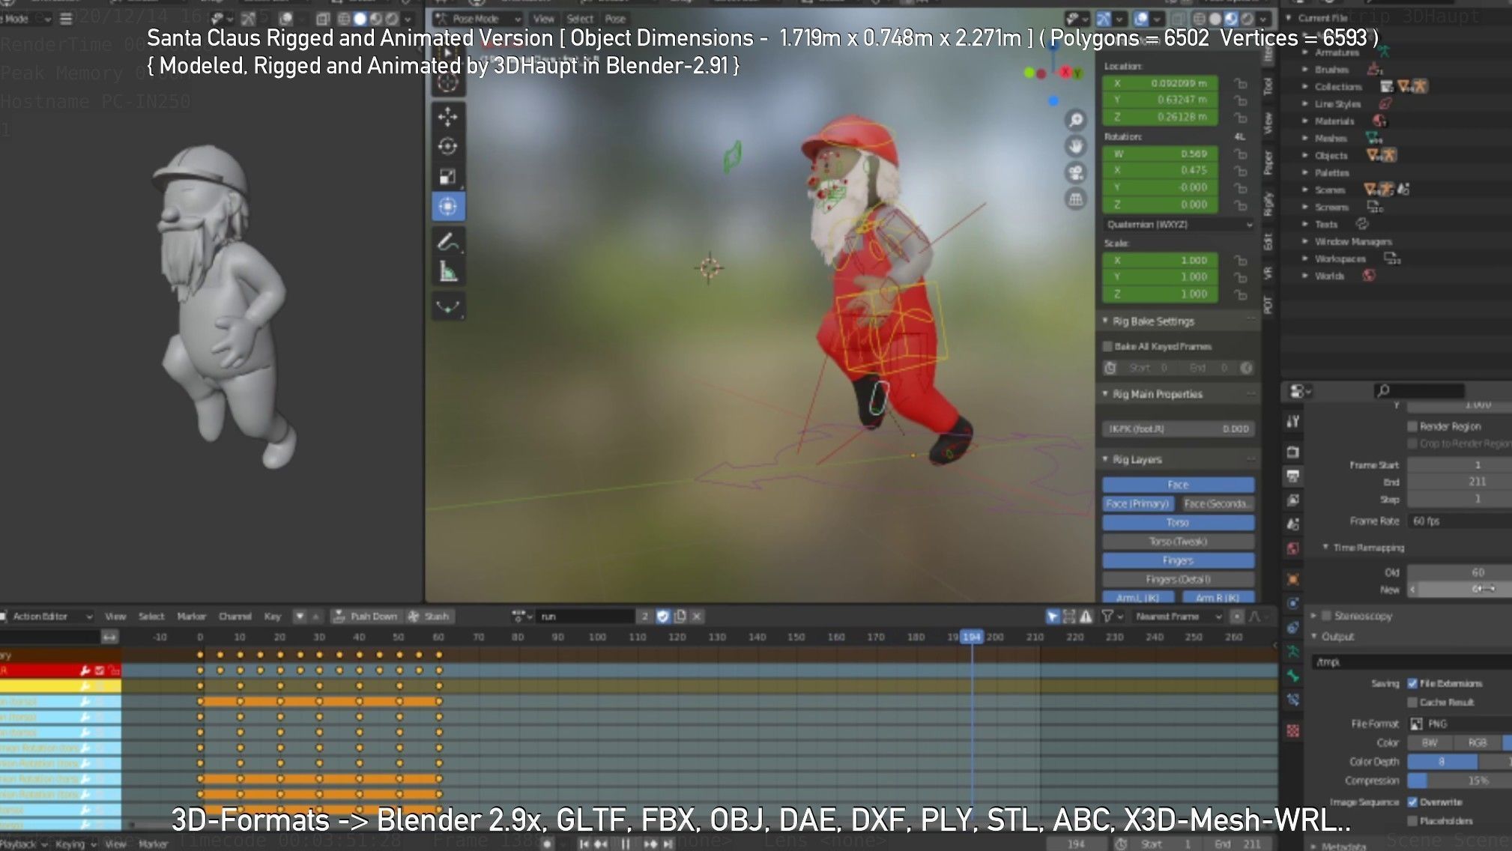The height and width of the screenshot is (851, 1512).
Task: Select BW color mode button
Action: (1430, 742)
